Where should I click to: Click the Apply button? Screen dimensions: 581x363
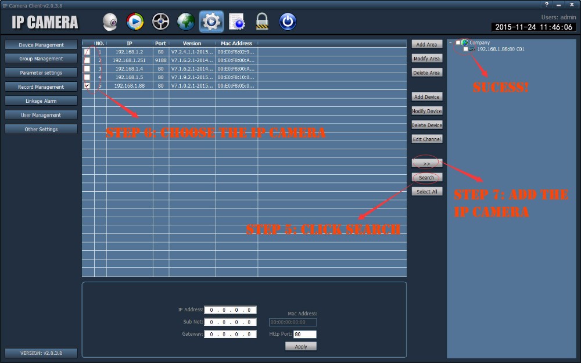[x=301, y=346]
